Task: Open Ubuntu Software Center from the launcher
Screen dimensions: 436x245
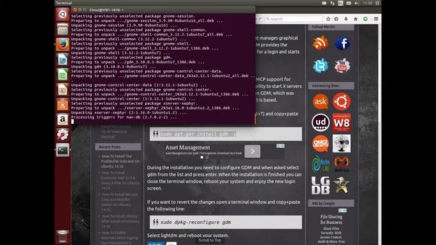Action: pyautogui.click(x=63, y=104)
